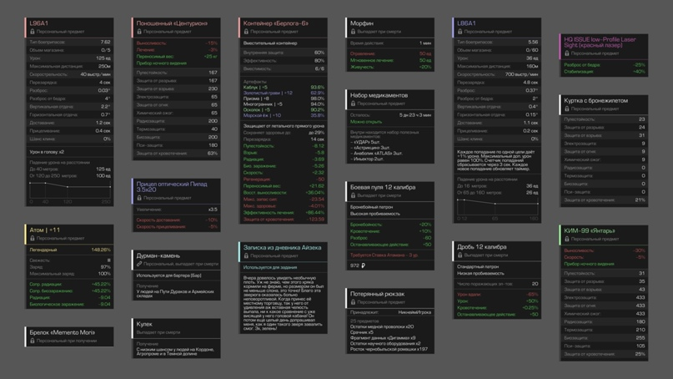Image resolution: width=673 pixels, height=379 pixels.
Task: Select the L96A1 card title
Action: point(39,23)
